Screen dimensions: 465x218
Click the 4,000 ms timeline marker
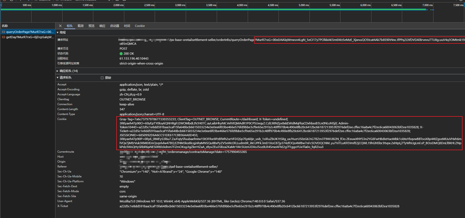tap(242, 5)
